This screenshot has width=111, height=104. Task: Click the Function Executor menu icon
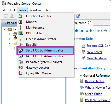tap(20, 16)
